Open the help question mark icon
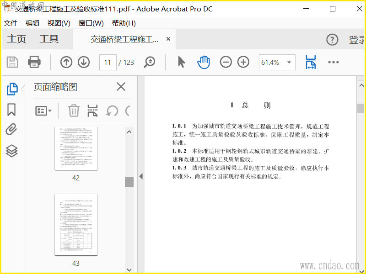Image resolution: width=366 pixels, height=274 pixels. click(x=332, y=40)
